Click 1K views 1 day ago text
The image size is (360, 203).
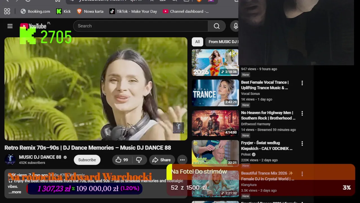tap(256, 99)
